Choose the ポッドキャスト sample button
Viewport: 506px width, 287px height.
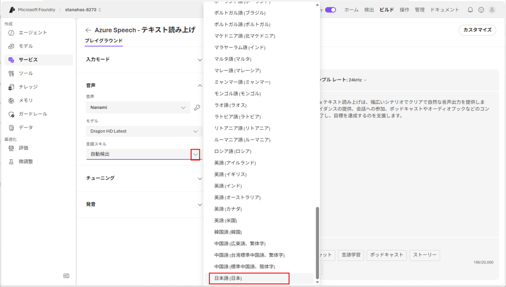click(387, 255)
